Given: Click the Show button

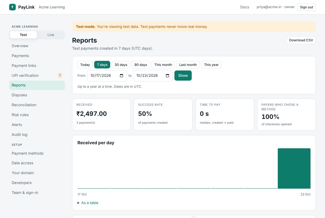Looking at the screenshot, I should 183,76.
